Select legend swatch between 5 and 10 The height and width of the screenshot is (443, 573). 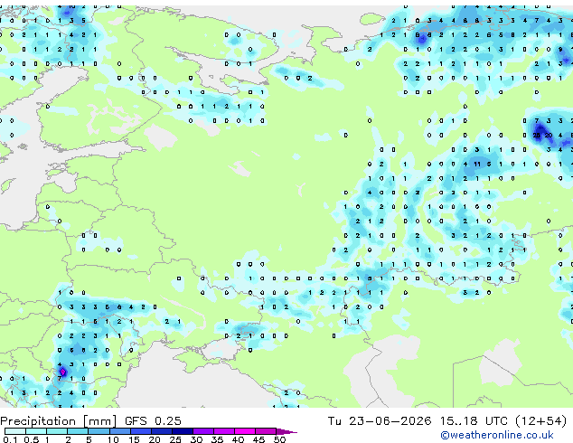(99, 431)
